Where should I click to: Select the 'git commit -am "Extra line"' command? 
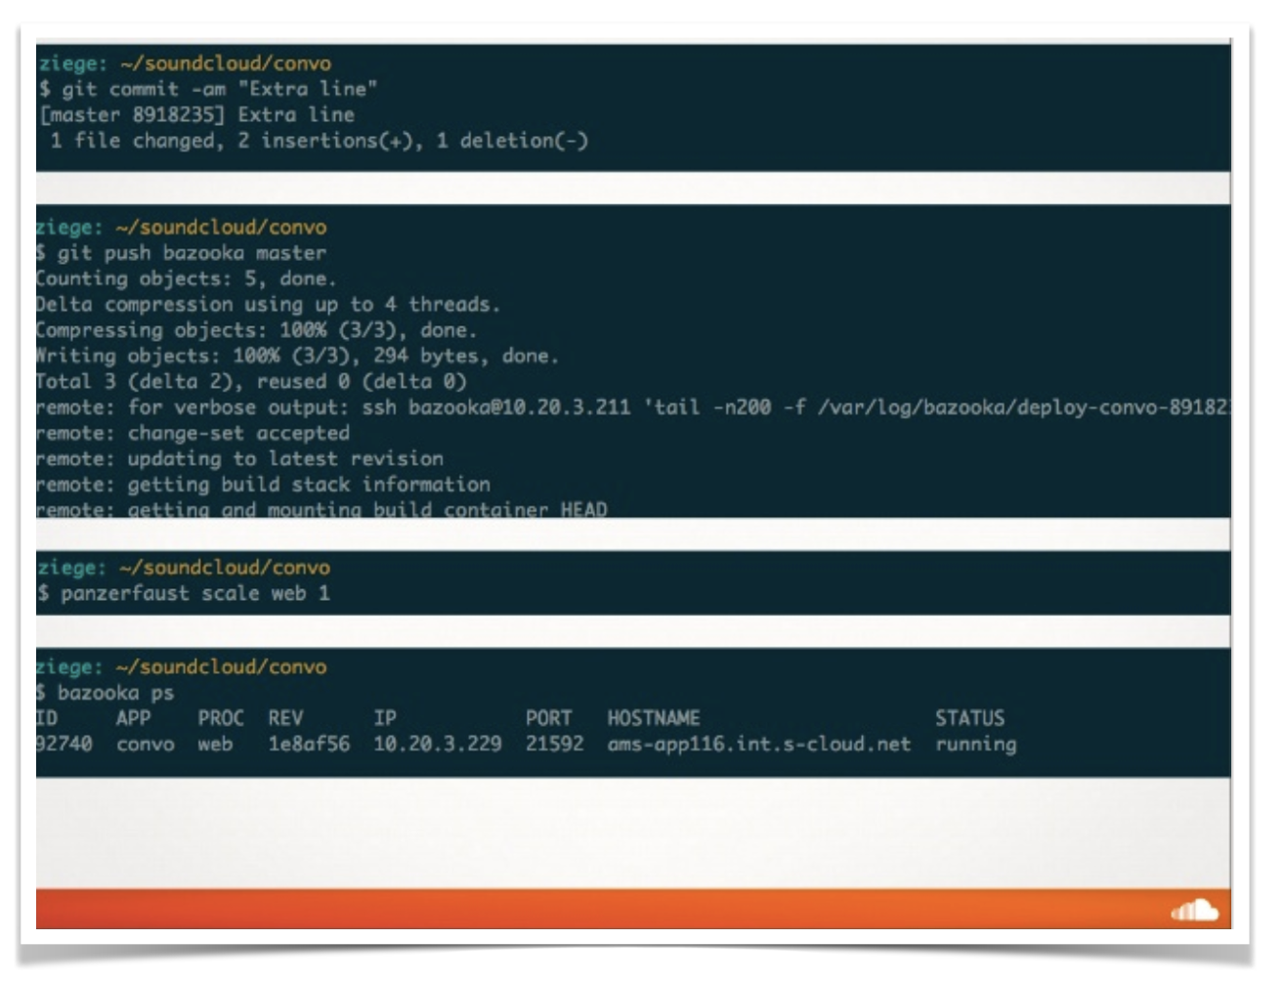(220, 89)
